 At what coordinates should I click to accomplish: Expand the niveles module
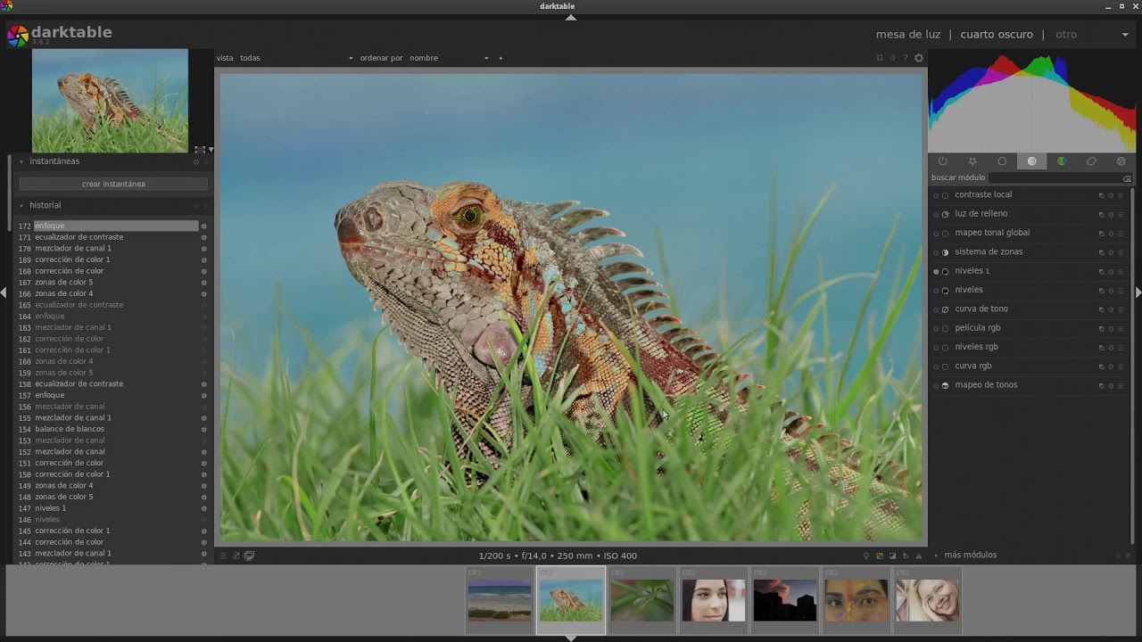(x=969, y=290)
